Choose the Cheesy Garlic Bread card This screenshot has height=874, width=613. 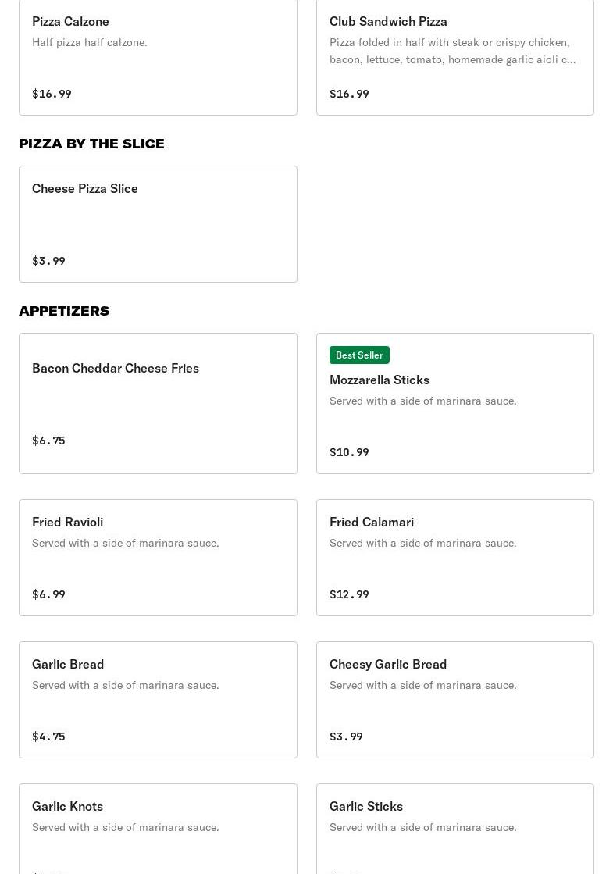click(454, 700)
